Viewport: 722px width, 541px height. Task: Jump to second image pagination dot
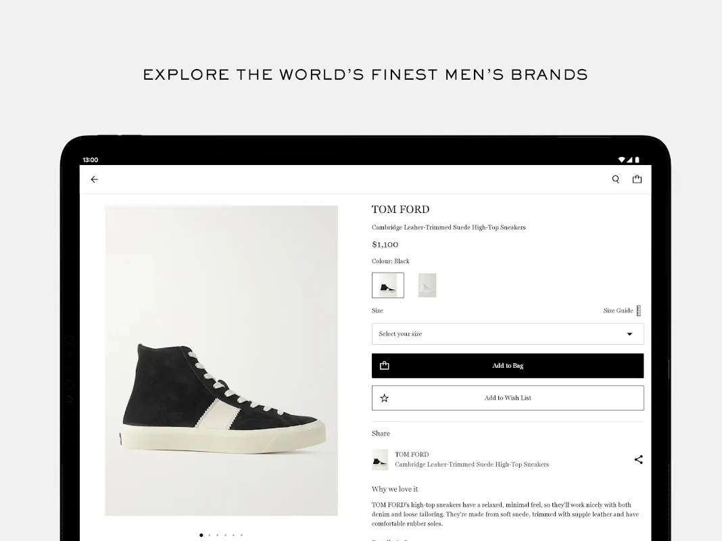[209, 535]
